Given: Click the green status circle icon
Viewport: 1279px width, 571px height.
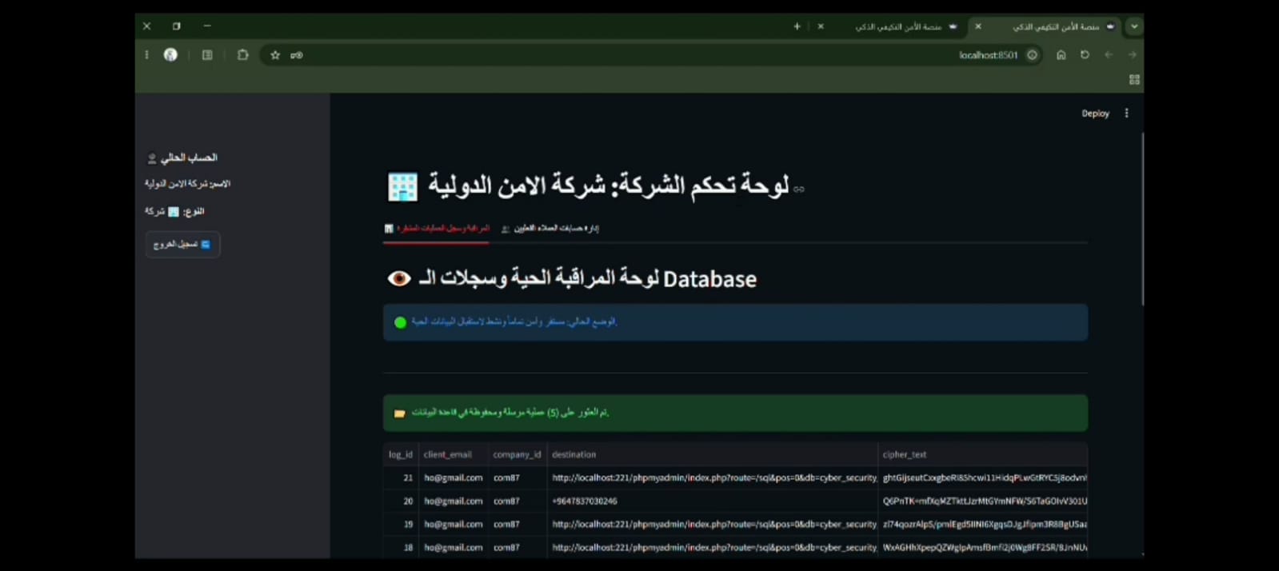Looking at the screenshot, I should click(401, 322).
